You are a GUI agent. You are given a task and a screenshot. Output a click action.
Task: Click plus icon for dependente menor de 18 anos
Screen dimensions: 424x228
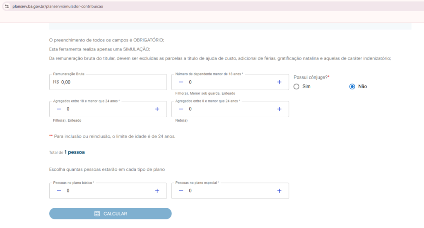pos(279,82)
